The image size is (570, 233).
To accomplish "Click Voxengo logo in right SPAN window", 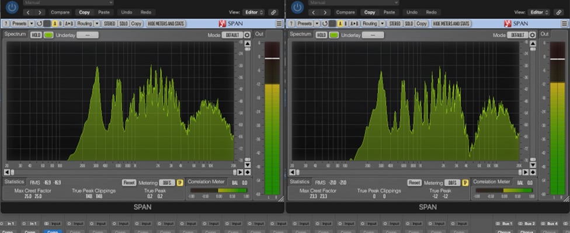I will pos(508,23).
